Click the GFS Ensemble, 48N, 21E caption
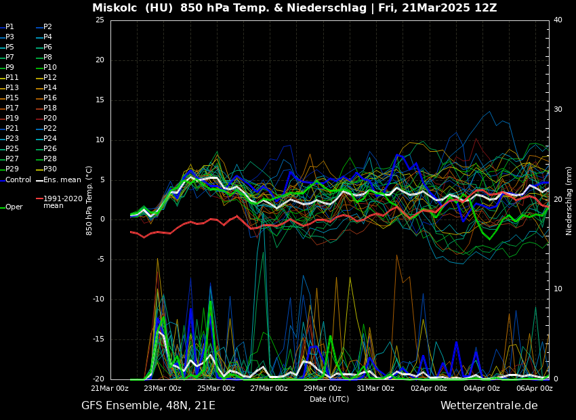Image resolution: width=576 pixels, height=420 pixels. click(x=148, y=406)
